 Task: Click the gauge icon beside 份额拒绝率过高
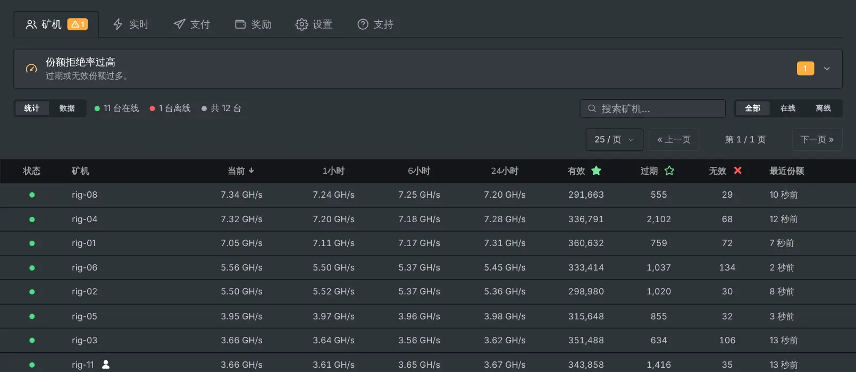pos(31,69)
